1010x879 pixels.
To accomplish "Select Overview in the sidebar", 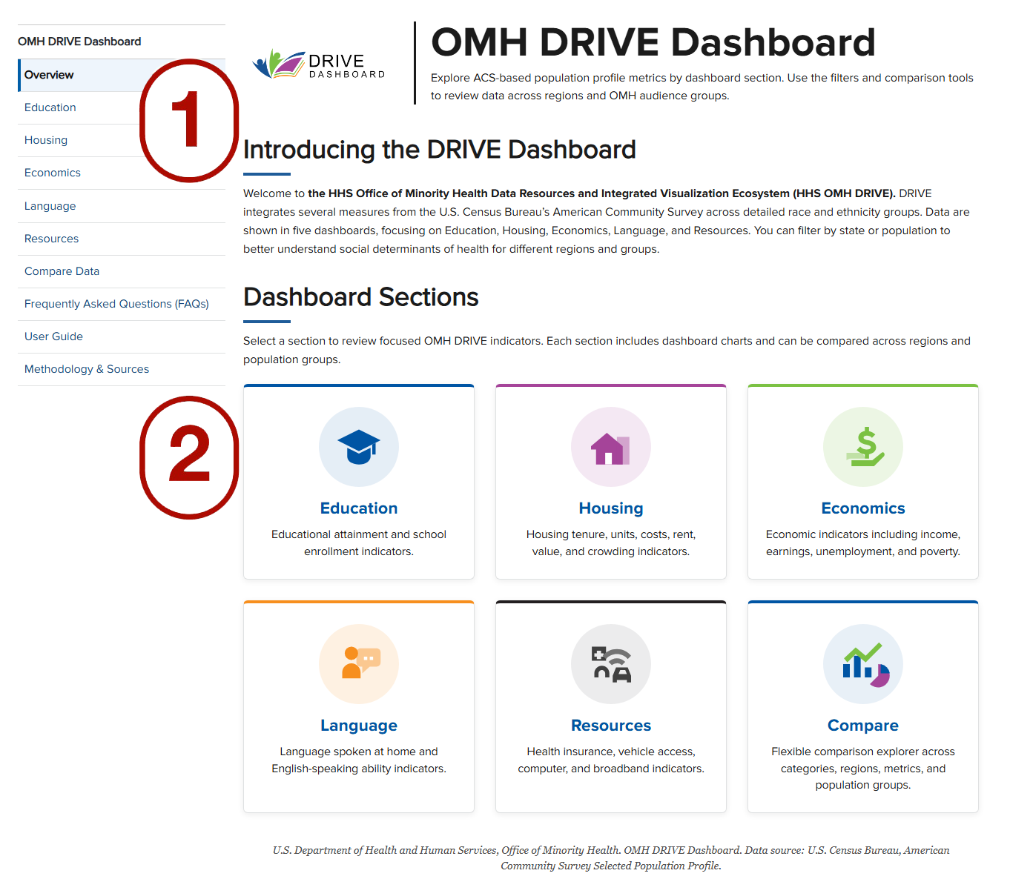I will (122, 75).
